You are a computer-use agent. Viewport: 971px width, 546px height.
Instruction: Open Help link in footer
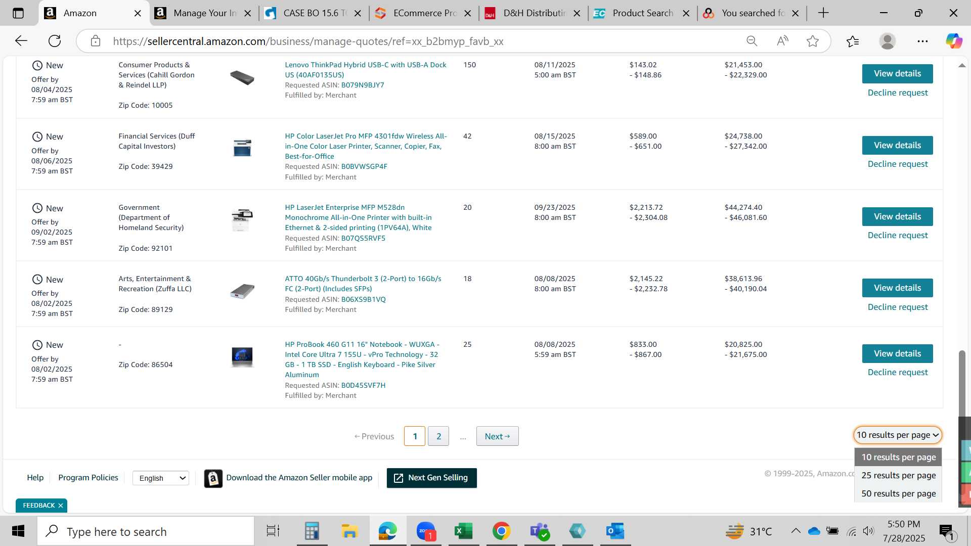pos(35,478)
